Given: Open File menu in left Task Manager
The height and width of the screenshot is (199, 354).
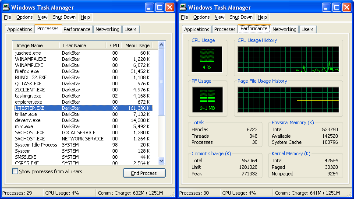Looking at the screenshot, I should point(7,17).
